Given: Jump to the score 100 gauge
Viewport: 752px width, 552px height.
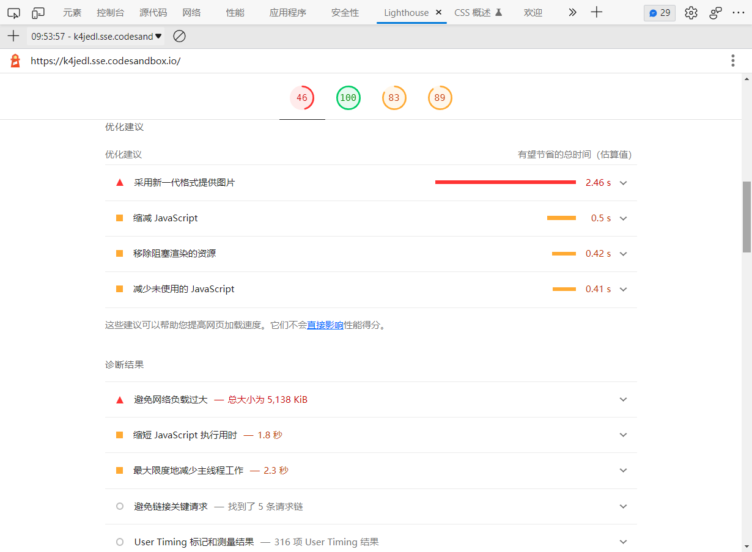Looking at the screenshot, I should (x=348, y=98).
